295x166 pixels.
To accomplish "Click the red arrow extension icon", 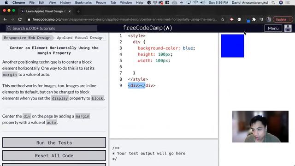I will pyautogui.click(x=231, y=19).
